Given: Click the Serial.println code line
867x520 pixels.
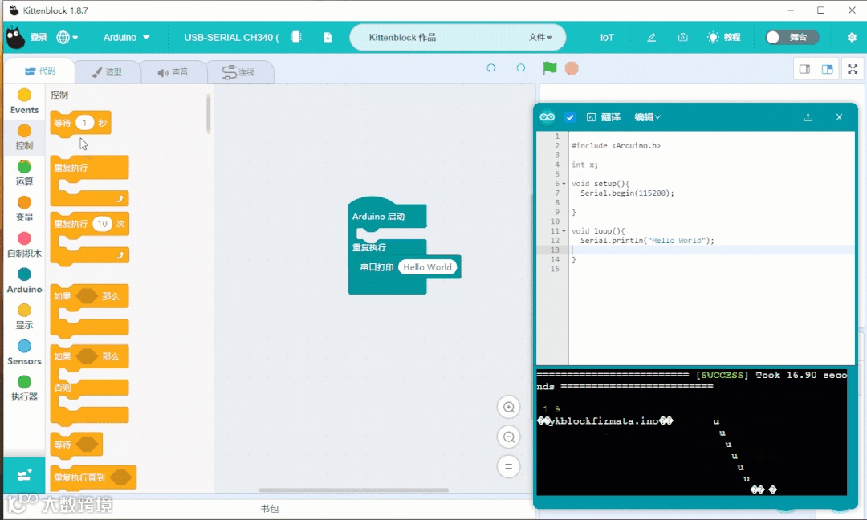Looking at the screenshot, I should [x=647, y=241].
